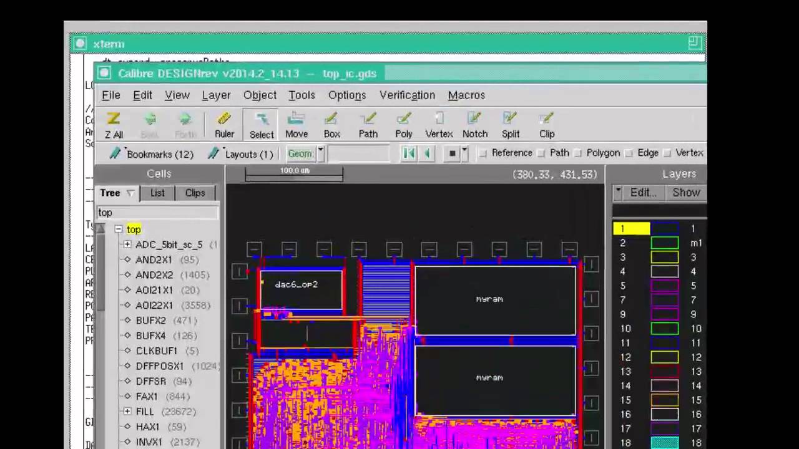Click the cell name filter field
Screen dimensions: 799x449
(157, 213)
